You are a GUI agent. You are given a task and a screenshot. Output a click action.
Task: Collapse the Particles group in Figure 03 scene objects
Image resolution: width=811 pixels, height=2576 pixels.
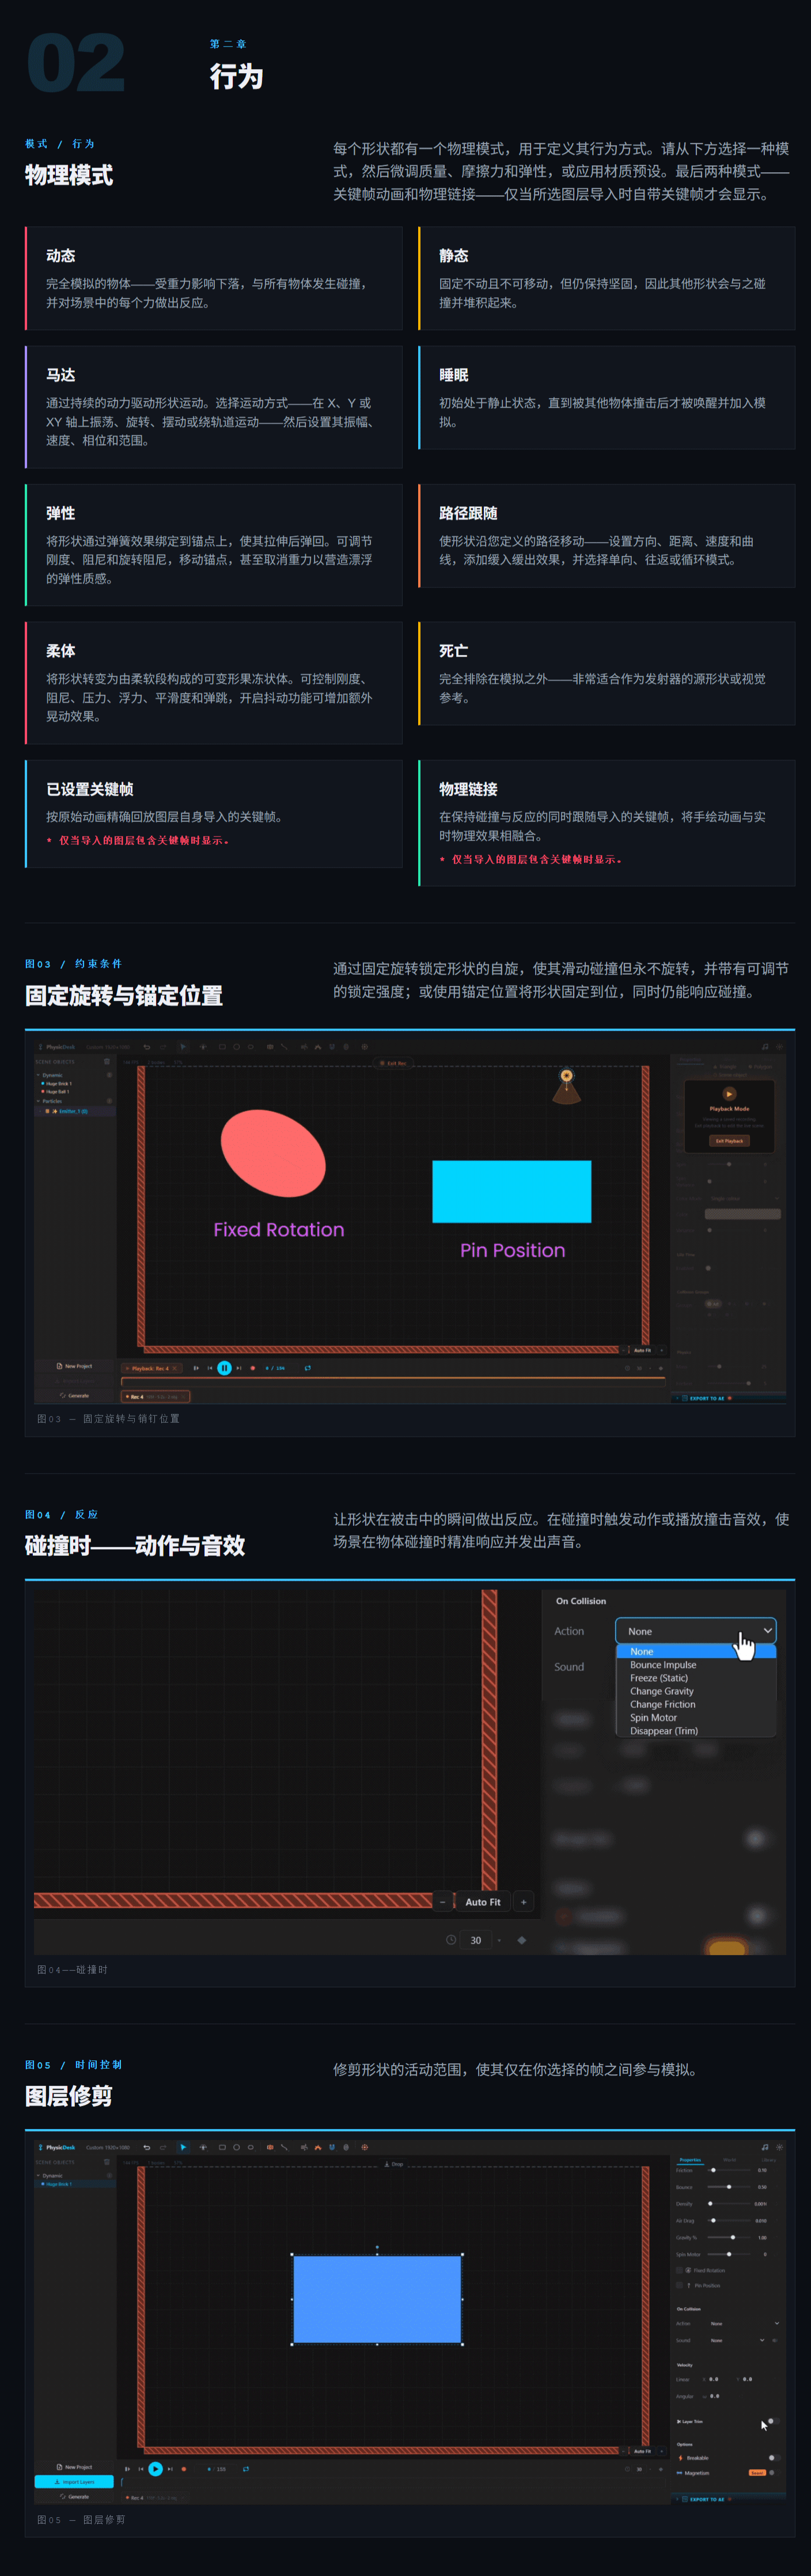tap(38, 1101)
